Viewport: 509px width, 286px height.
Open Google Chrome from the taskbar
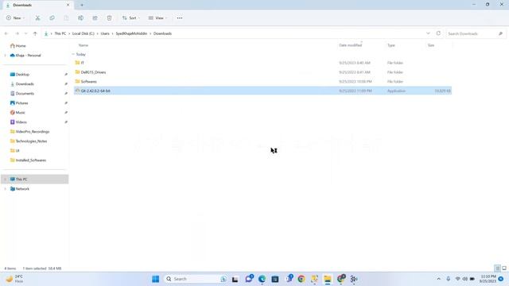[x=301, y=279]
